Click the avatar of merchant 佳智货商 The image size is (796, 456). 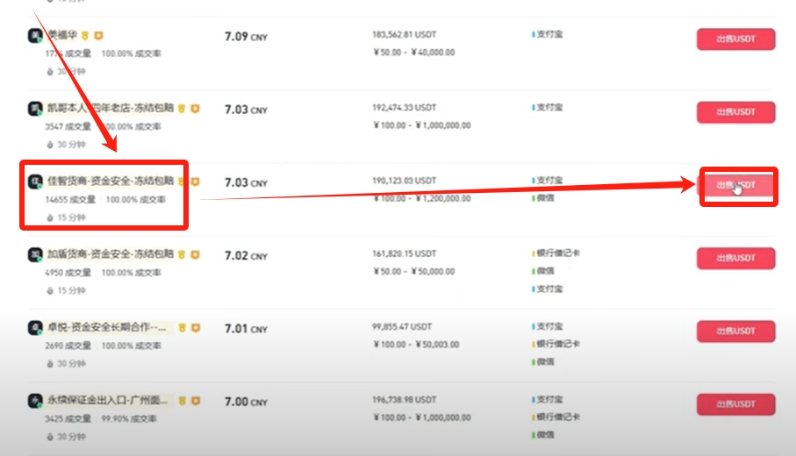pyautogui.click(x=36, y=182)
